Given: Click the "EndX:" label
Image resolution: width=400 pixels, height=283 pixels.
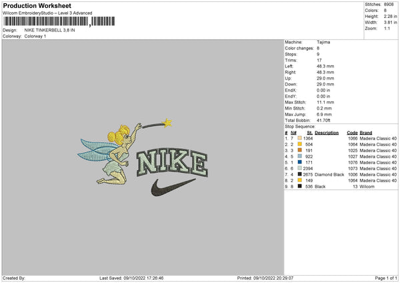Looking at the screenshot, I should pyautogui.click(x=291, y=90).
